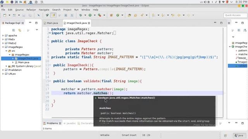
Task: Click the Open Perspective icon in status bar
Action: pos(226,136)
